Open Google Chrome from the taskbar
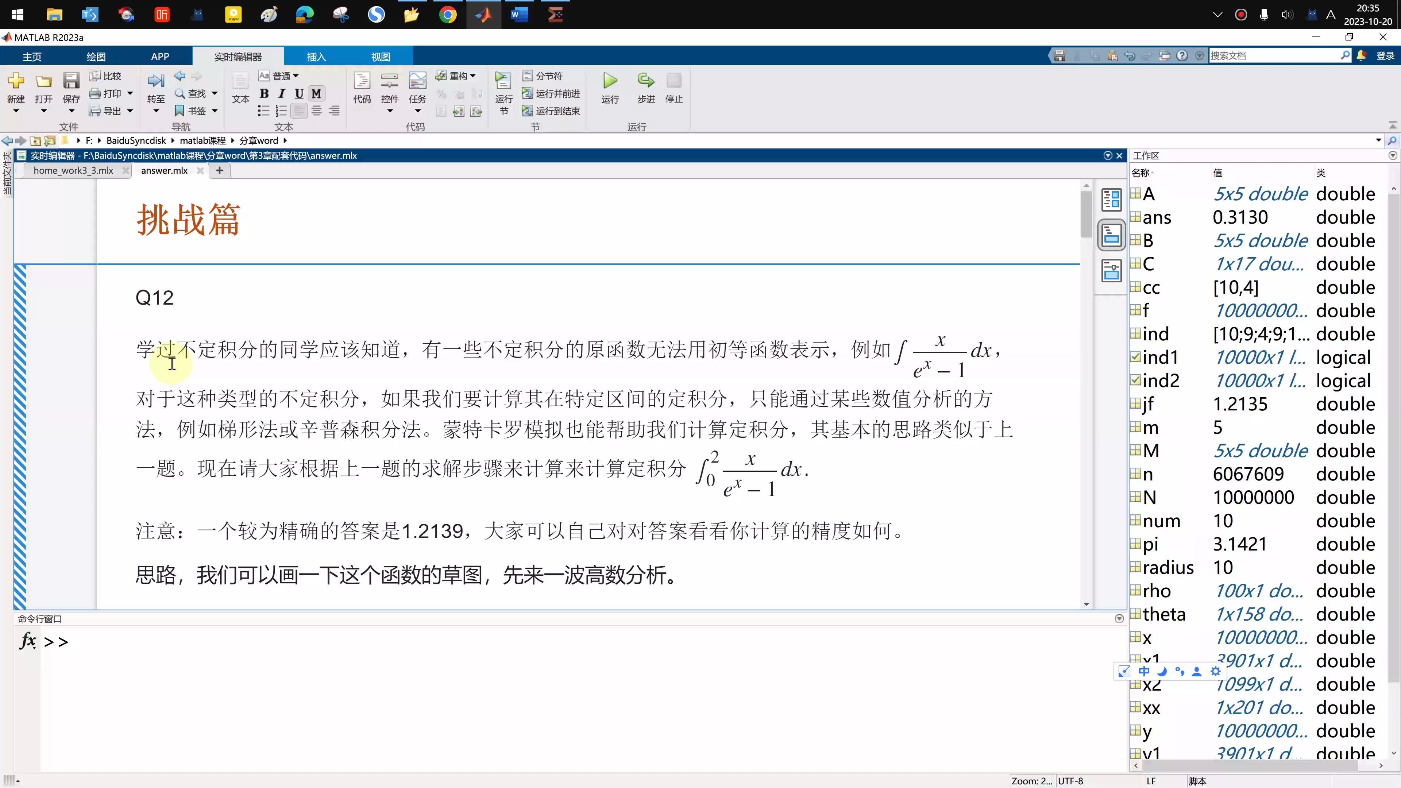 448,15
